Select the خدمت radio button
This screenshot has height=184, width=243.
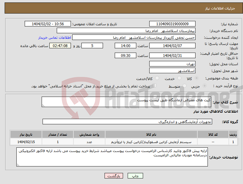[x=179, y=78]
